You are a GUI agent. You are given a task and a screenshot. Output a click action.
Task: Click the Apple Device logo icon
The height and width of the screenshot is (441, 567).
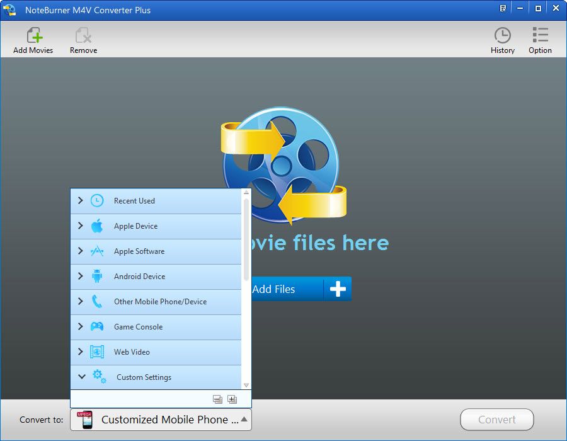pos(97,226)
